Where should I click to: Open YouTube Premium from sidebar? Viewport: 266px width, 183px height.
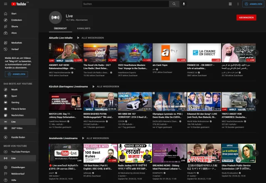pyautogui.click(x=20, y=152)
